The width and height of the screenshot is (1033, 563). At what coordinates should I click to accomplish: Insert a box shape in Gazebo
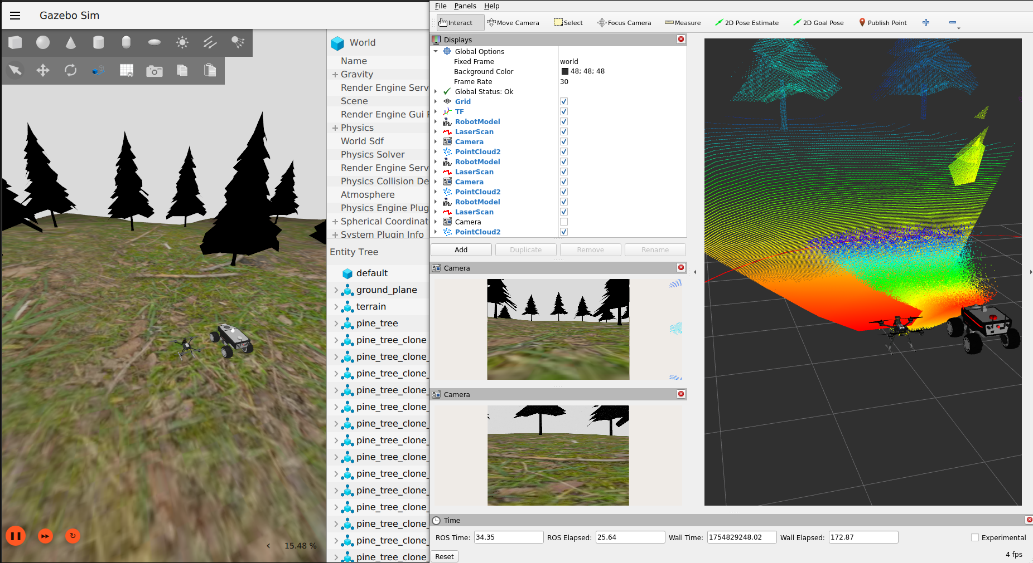click(16, 42)
